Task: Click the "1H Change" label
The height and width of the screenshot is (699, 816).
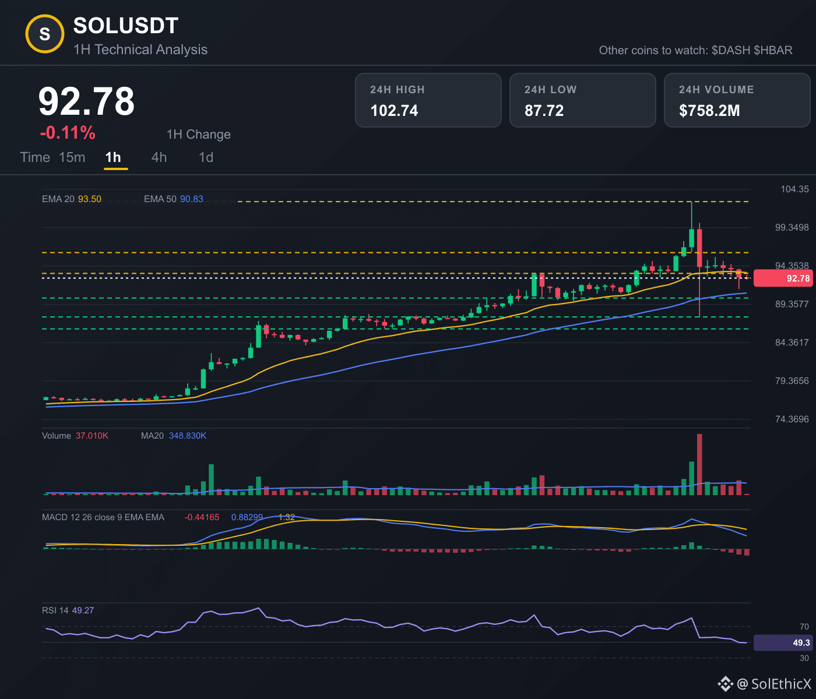Action: [199, 135]
